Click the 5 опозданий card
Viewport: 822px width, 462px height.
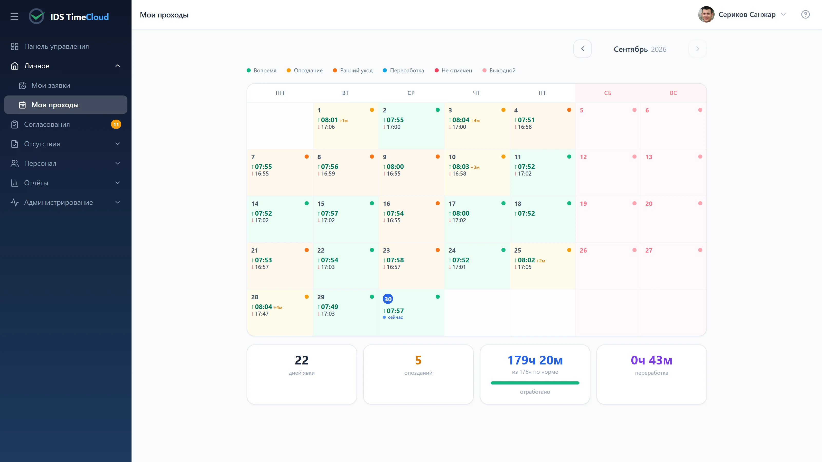pyautogui.click(x=418, y=374)
